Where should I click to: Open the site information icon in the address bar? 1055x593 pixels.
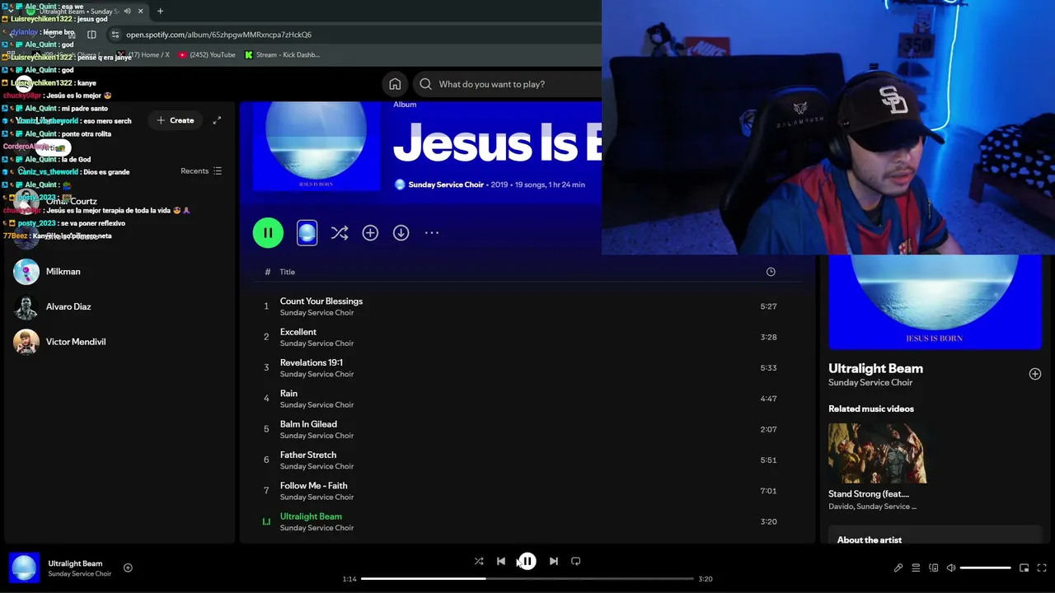(x=115, y=35)
